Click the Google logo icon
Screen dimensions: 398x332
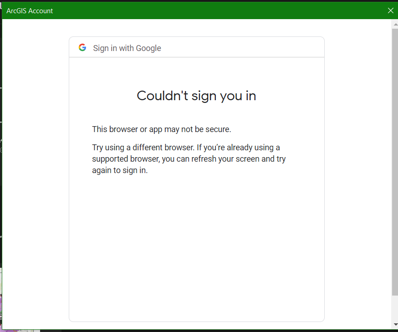(x=82, y=47)
